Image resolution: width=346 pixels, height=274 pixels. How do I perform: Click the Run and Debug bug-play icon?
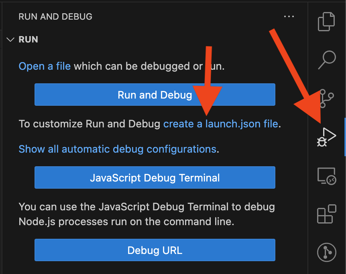click(326, 137)
